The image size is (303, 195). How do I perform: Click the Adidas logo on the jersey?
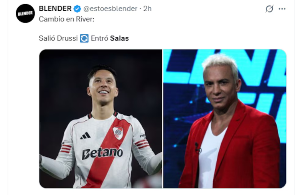85,136
